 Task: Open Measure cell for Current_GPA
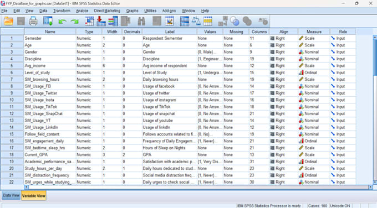click(x=314, y=155)
